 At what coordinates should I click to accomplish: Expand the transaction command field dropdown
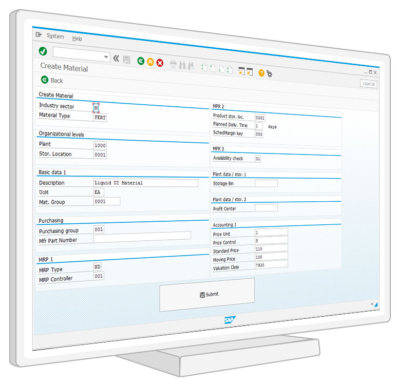pyautogui.click(x=106, y=56)
